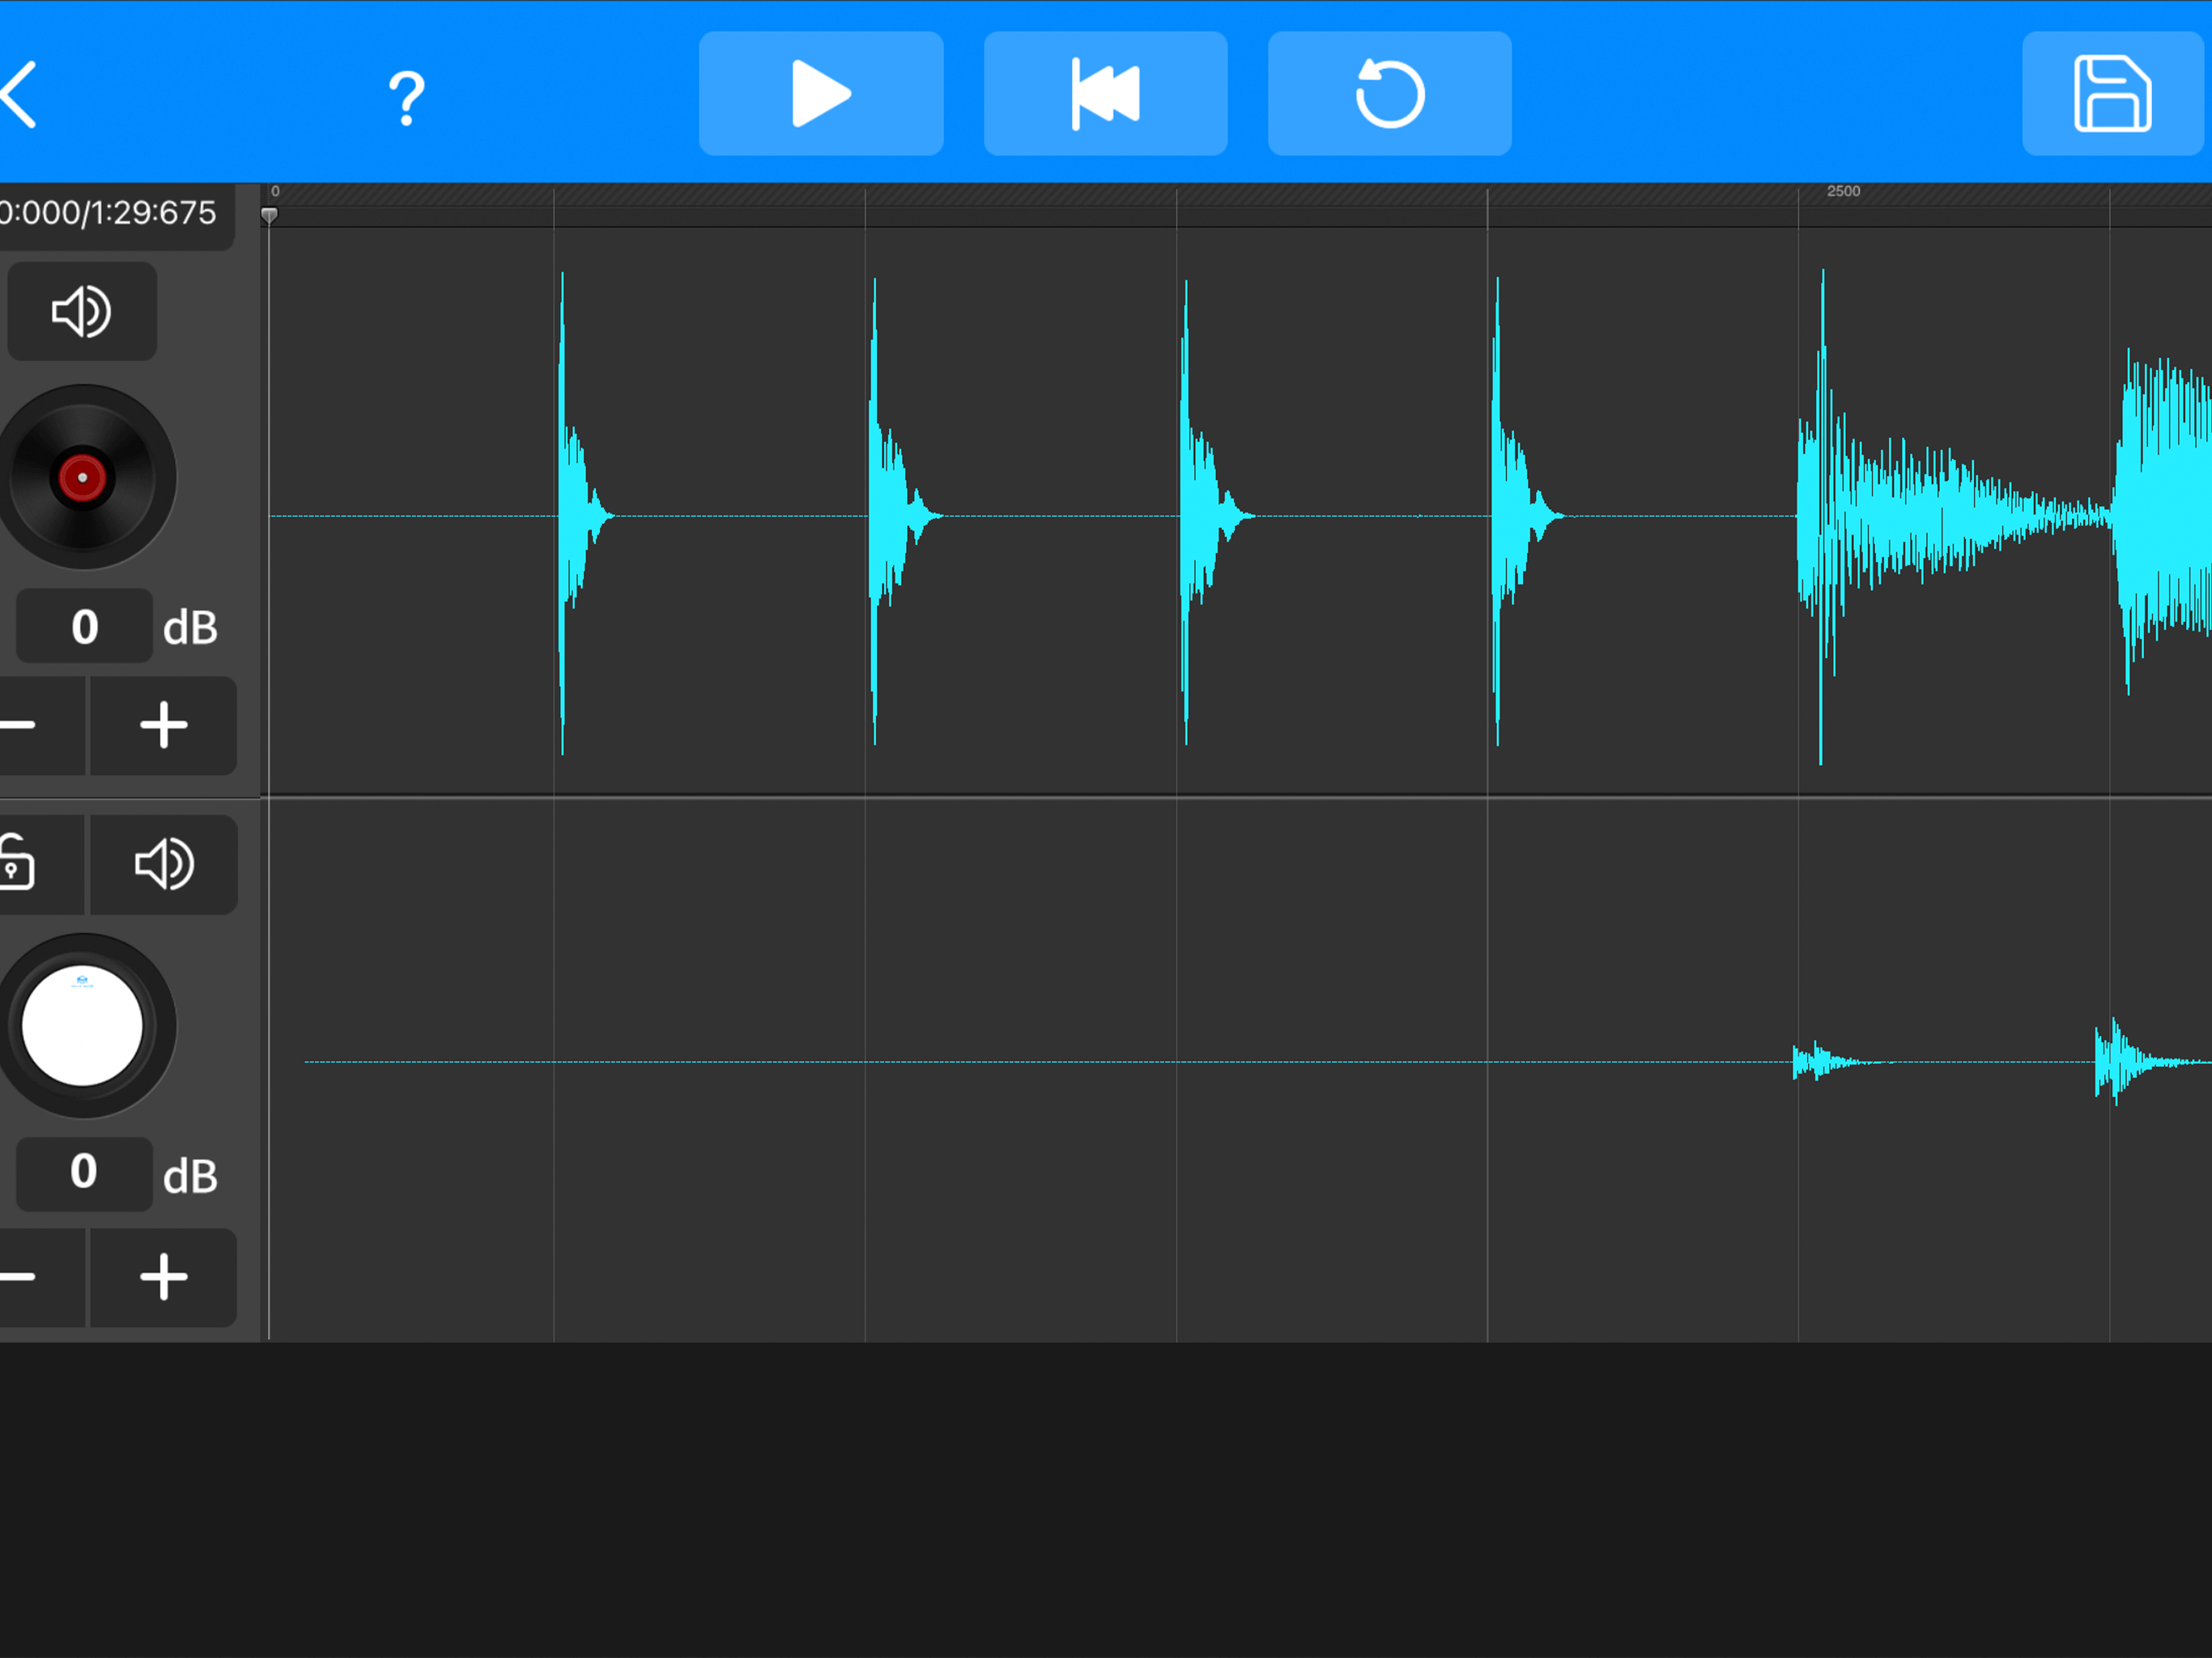Select the top track dB value field
Screen dimensions: 2212x1658
(x=85, y=626)
